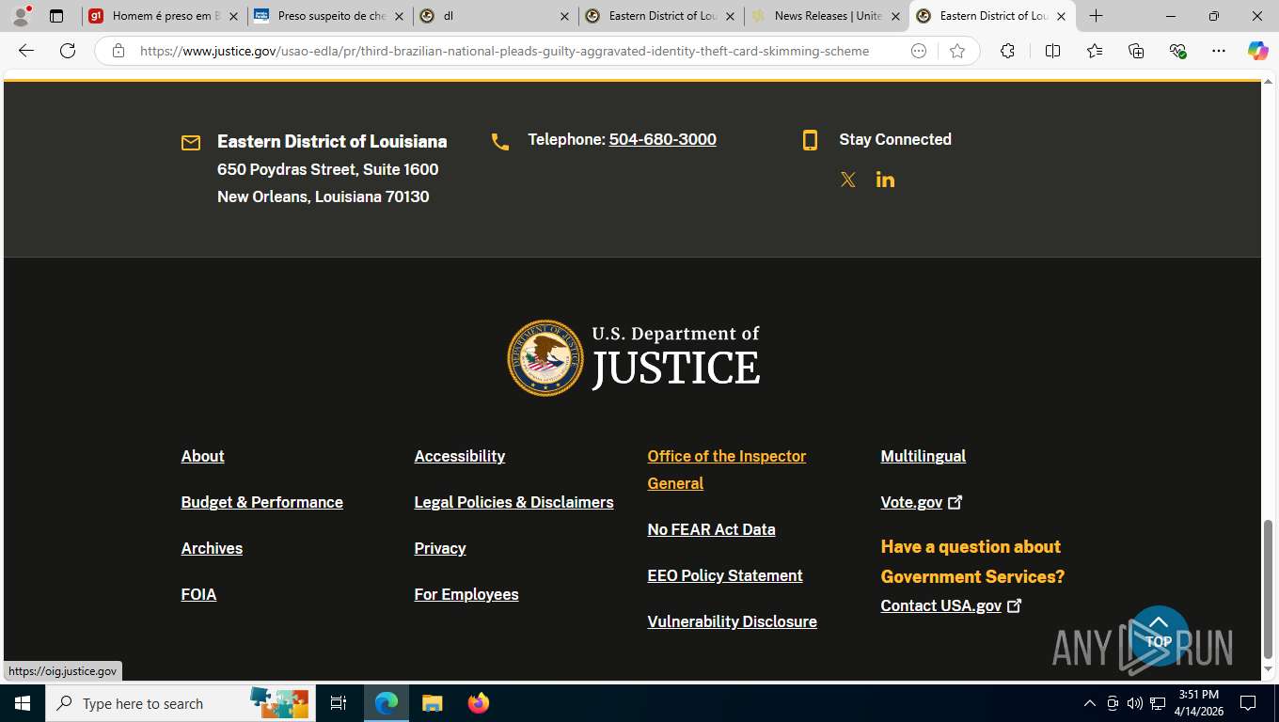Switch to first 'Eastern District of Lou' tab

tap(661, 16)
